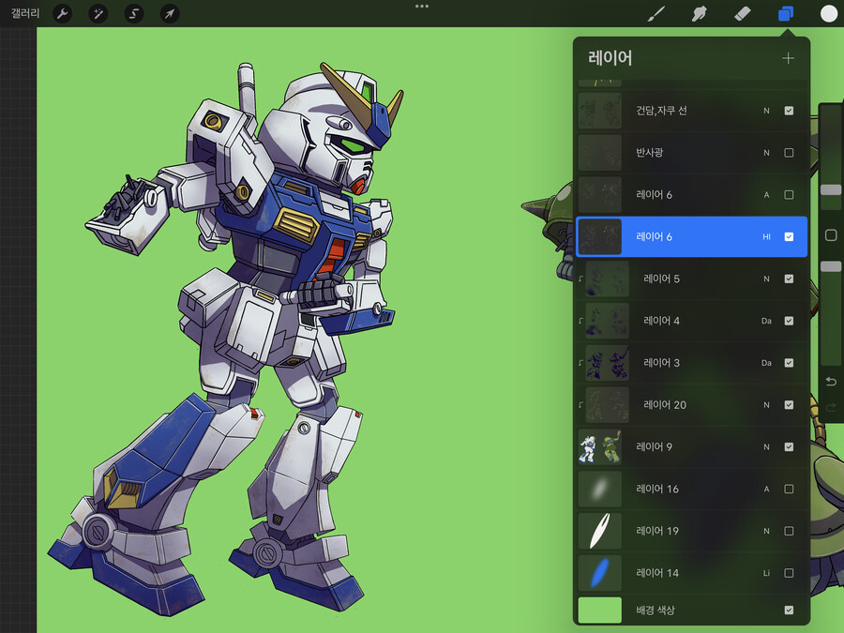Click the redo arrow in sidebar
The width and height of the screenshot is (844, 633).
831,408
